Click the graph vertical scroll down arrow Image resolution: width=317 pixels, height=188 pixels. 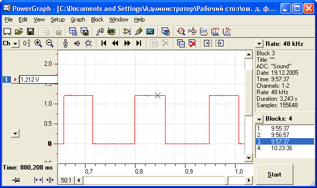[x=248, y=158]
